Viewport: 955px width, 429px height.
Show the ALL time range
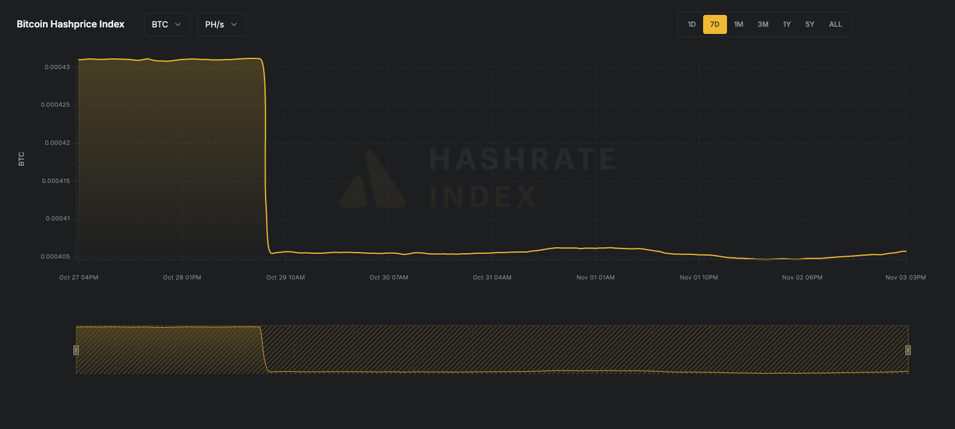point(836,24)
